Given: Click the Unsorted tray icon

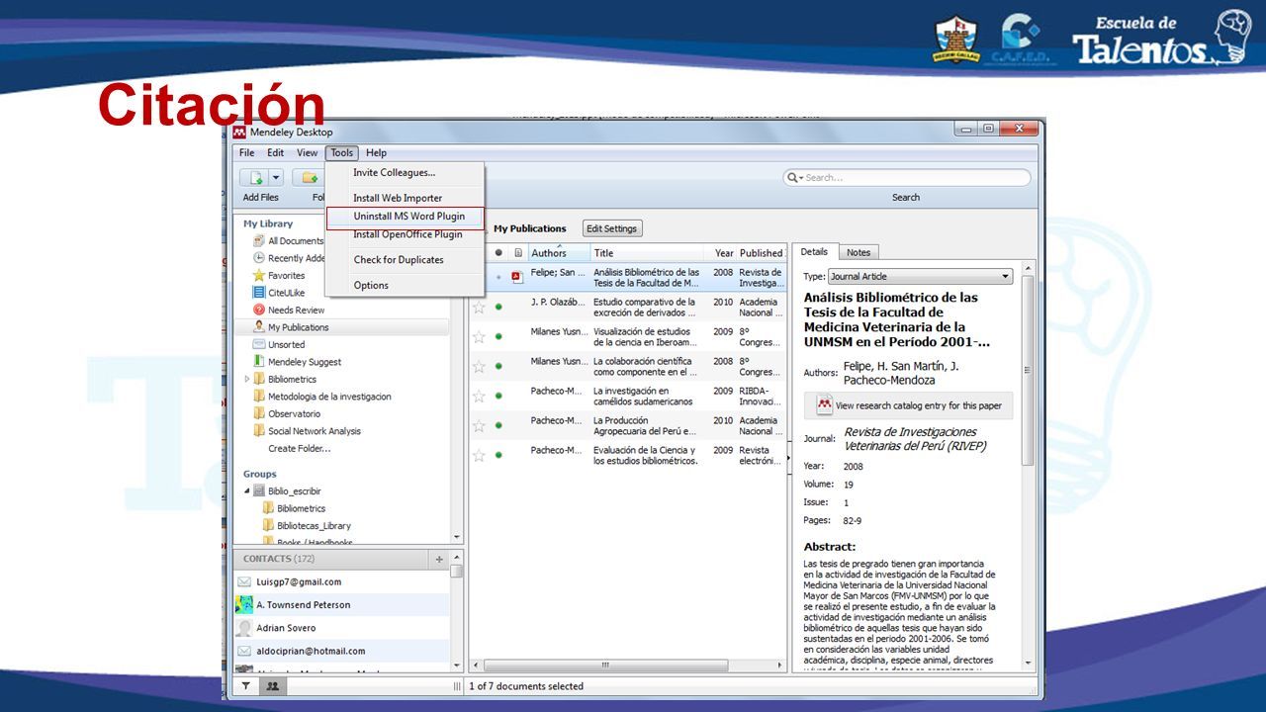Looking at the screenshot, I should coord(259,344).
